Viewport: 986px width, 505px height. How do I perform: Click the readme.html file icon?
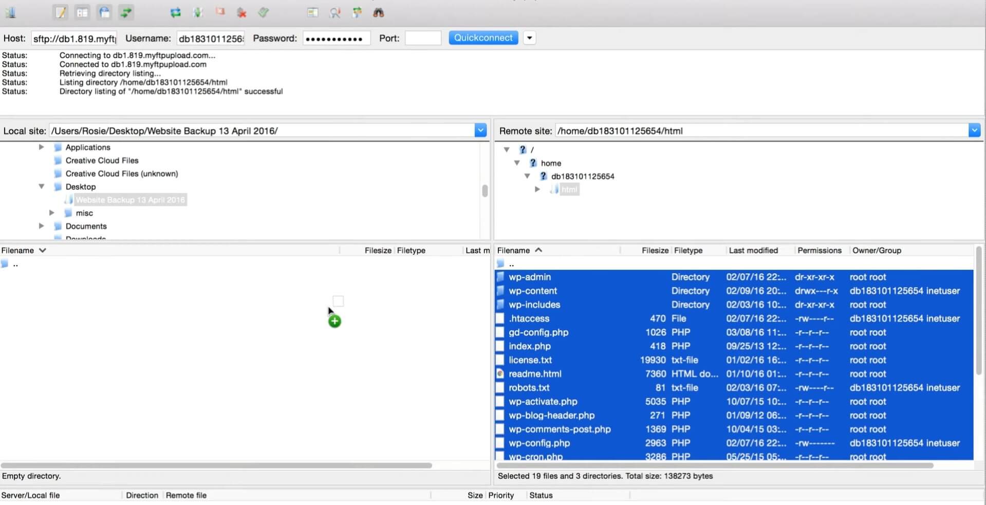tap(500, 374)
